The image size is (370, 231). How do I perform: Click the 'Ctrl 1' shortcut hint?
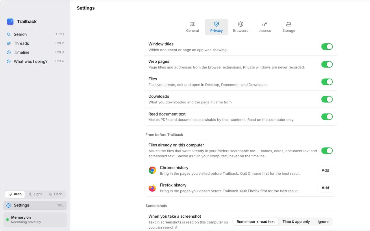[x=60, y=34]
